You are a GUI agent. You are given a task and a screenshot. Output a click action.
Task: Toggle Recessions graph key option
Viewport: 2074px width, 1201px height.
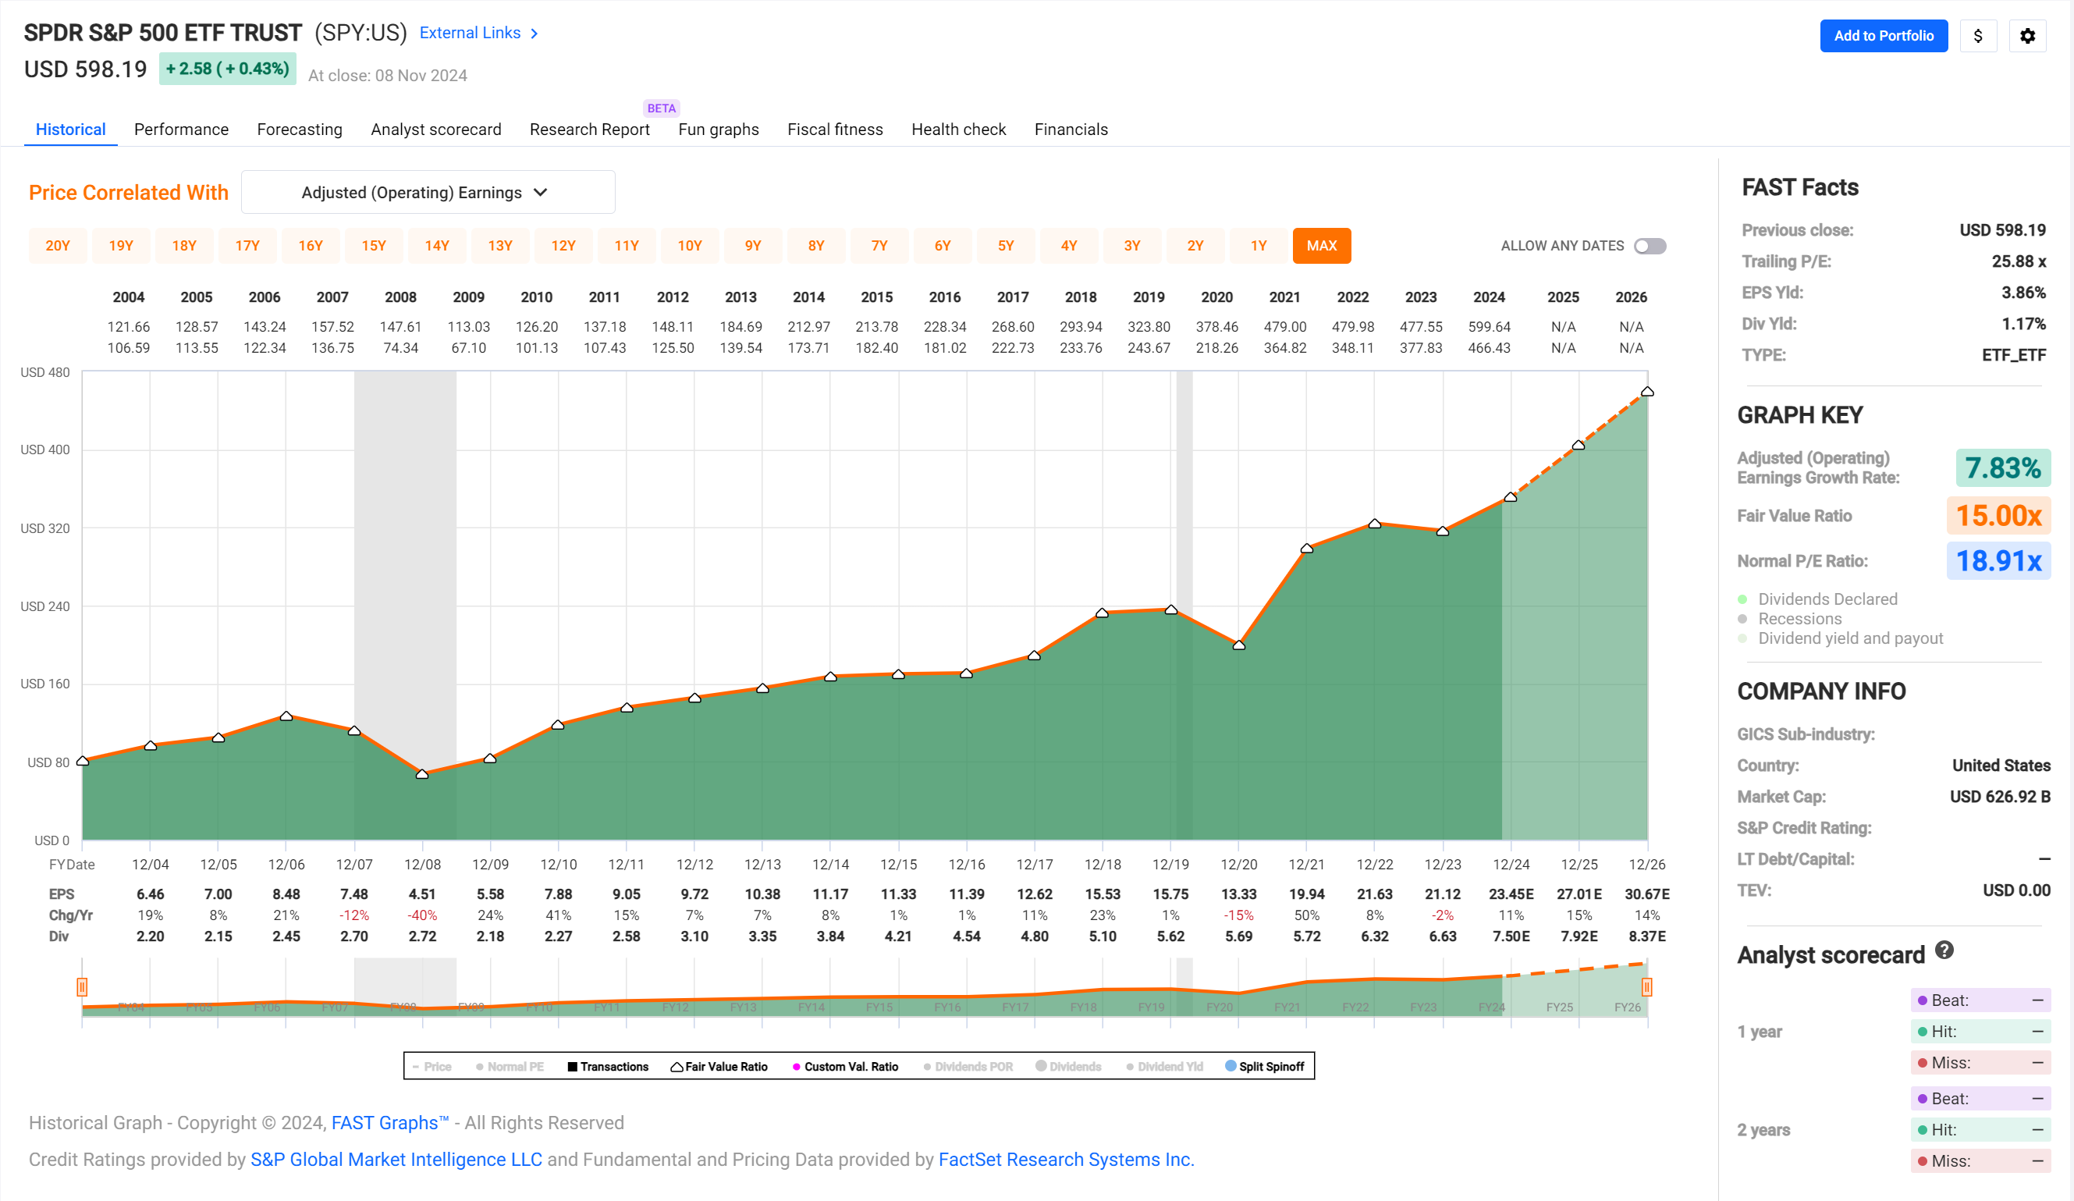tap(1790, 619)
